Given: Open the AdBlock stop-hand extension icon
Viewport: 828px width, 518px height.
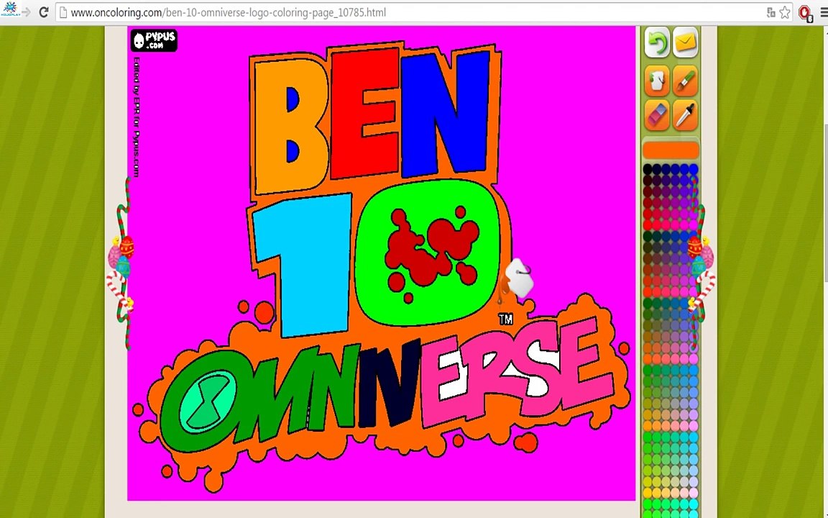Looking at the screenshot, I should tap(805, 12).
